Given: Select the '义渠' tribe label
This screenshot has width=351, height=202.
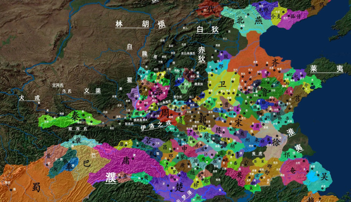Looking at the screenshot, I should pyautogui.click(x=92, y=91).
